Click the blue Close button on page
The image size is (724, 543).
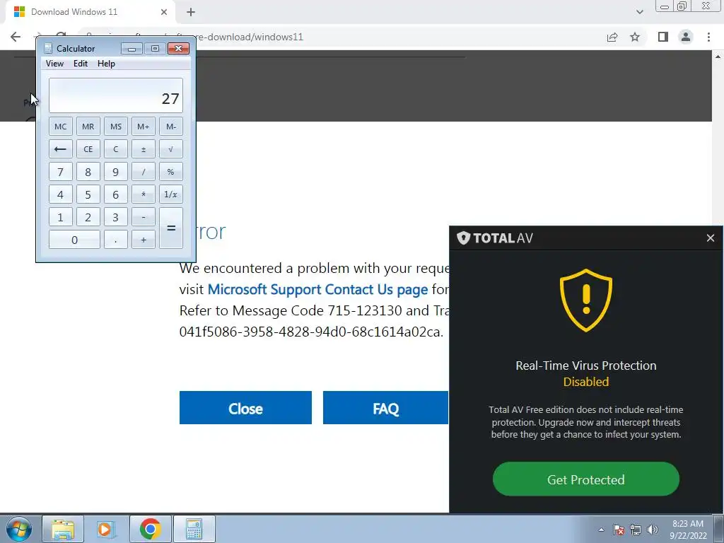245,408
